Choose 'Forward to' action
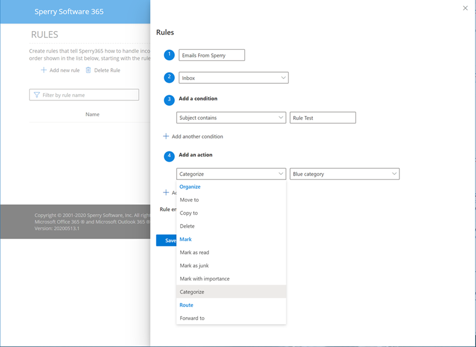Screen dimensions: 476x347 pos(231,318)
